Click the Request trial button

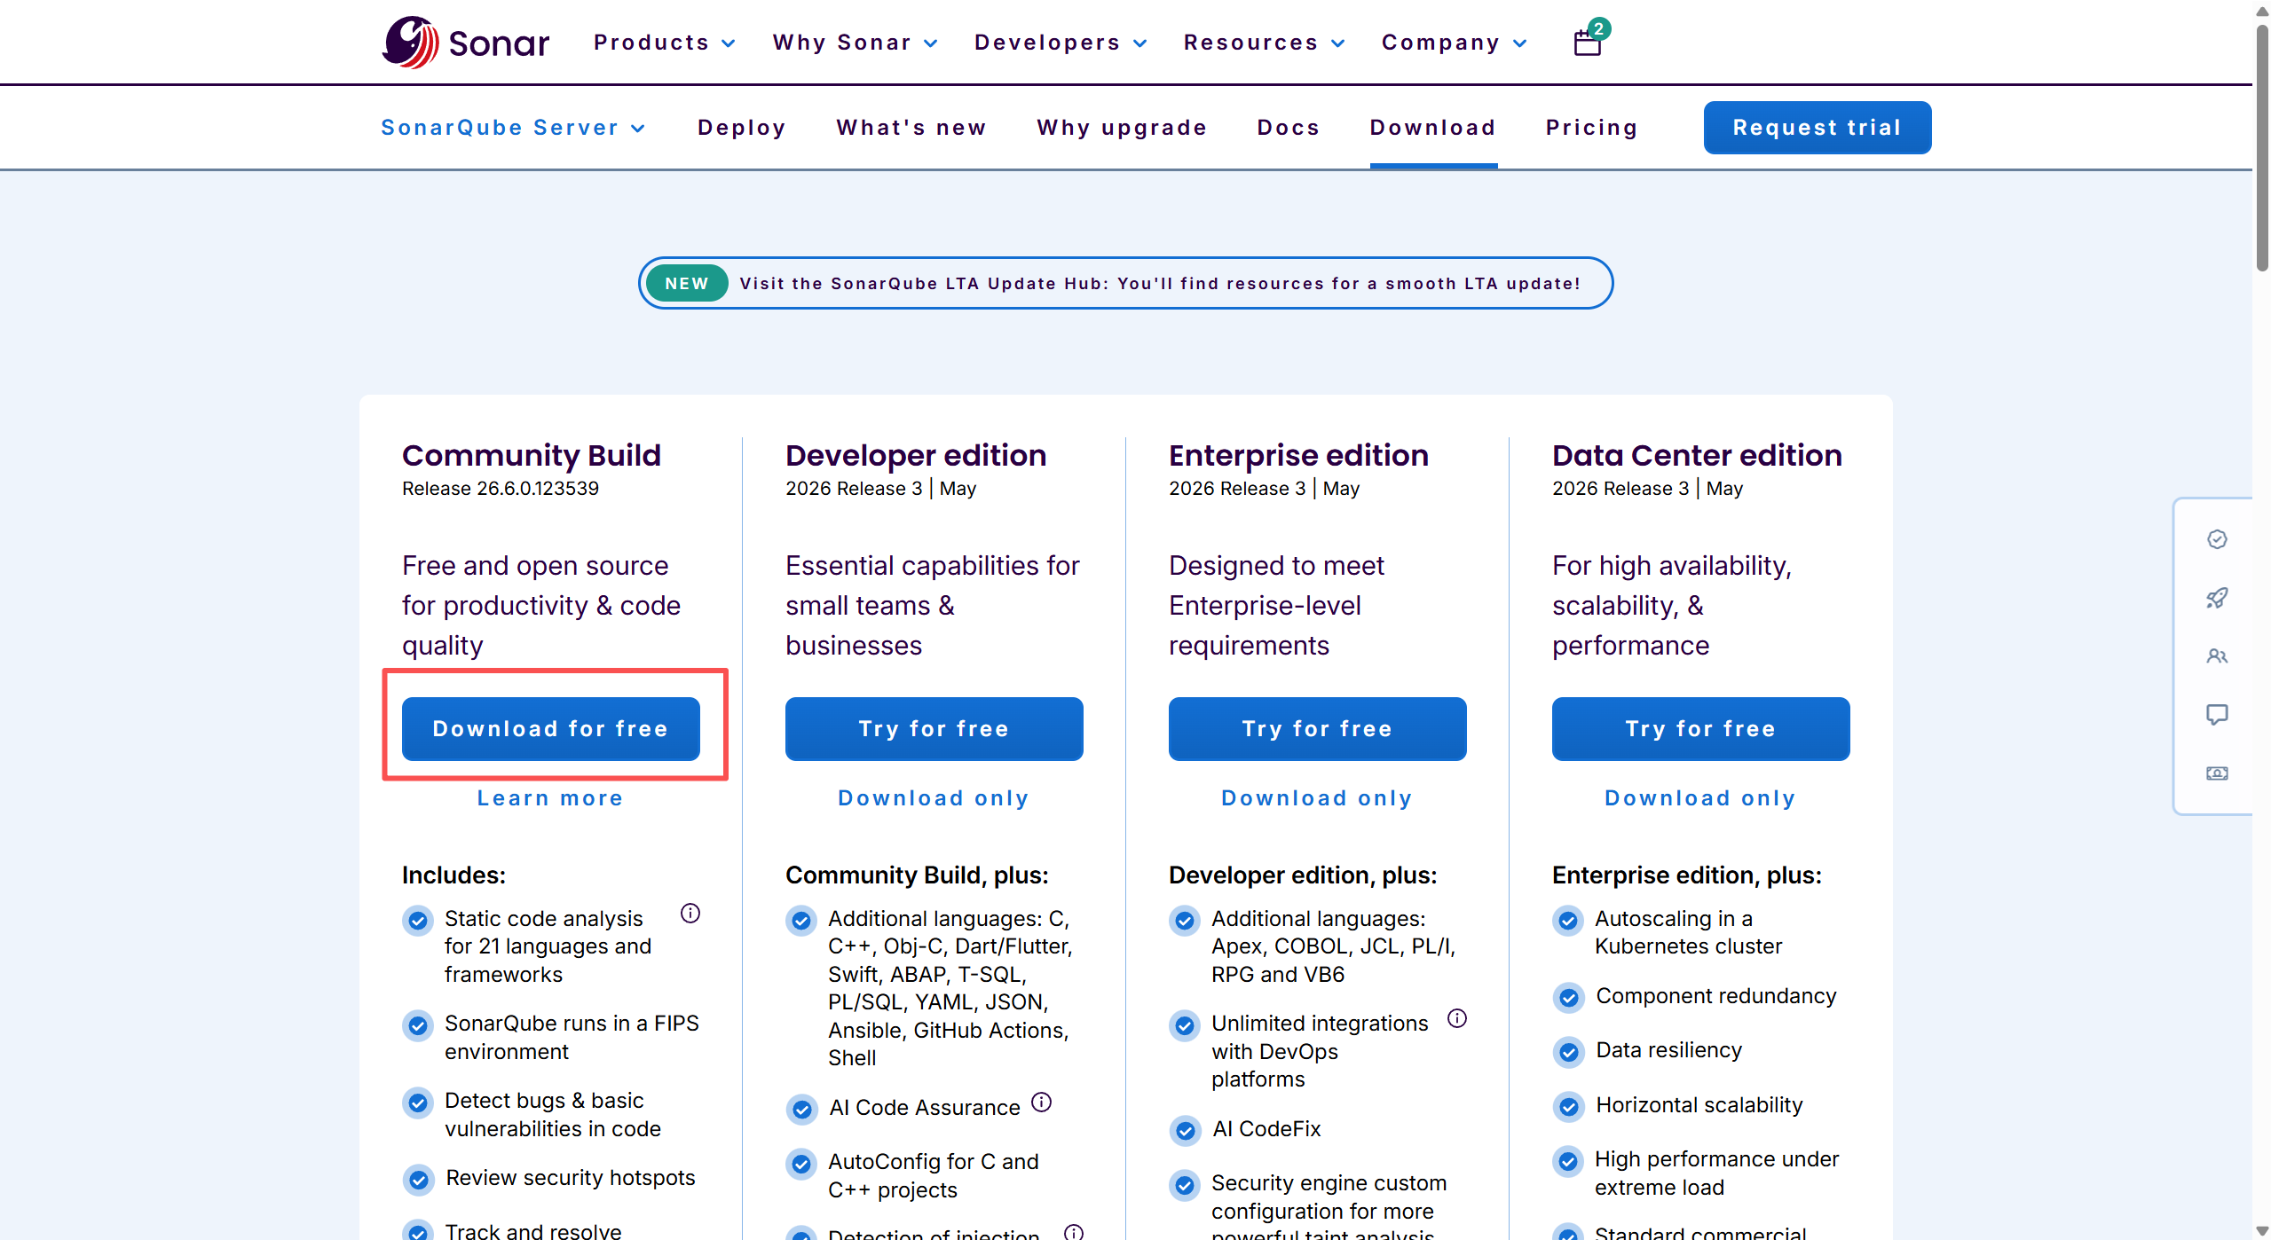pyautogui.click(x=1817, y=128)
